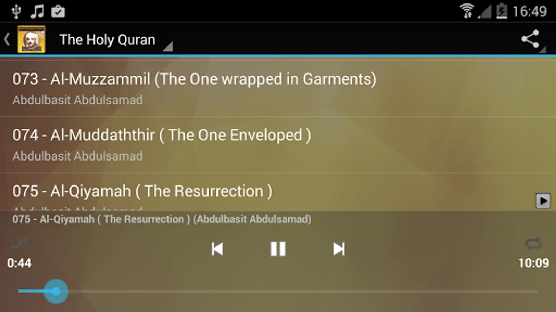Tap the battery status icon
556x312 pixels.
[501, 11]
